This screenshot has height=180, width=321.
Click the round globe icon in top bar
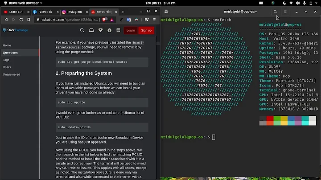click(x=273, y=3)
